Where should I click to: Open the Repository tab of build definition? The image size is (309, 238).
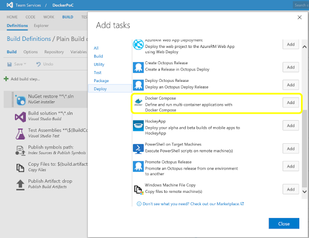pos(54,52)
